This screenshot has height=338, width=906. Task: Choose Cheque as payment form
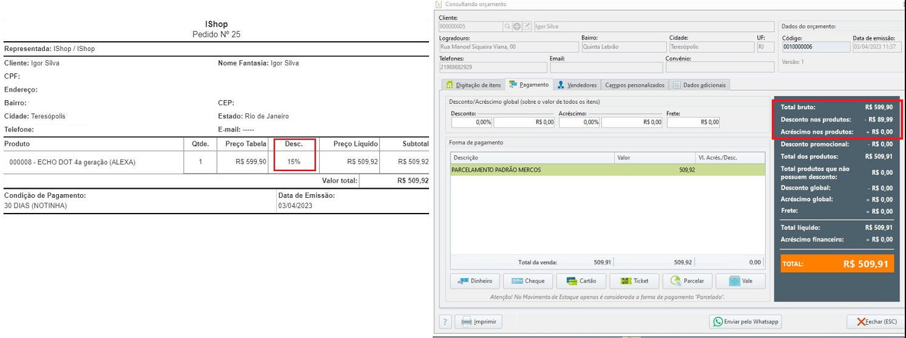pos(528,281)
